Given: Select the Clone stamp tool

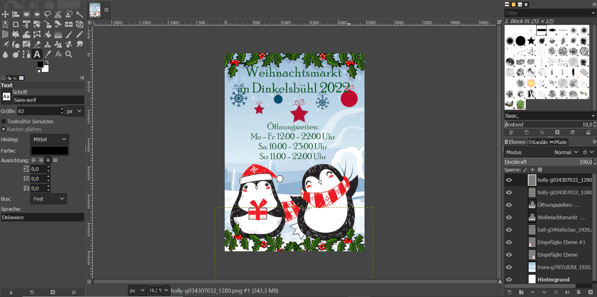Looking at the screenshot, I should [47, 44].
